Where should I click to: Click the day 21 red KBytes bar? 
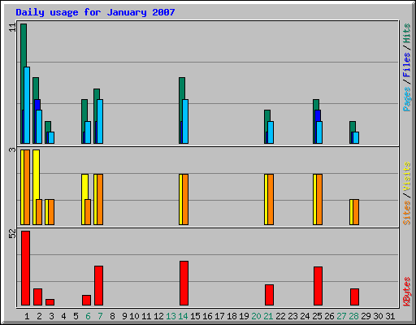[269, 295]
